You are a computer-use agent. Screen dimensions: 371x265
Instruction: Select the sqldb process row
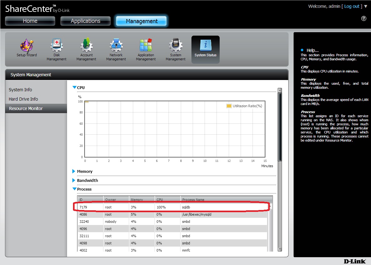172,207
